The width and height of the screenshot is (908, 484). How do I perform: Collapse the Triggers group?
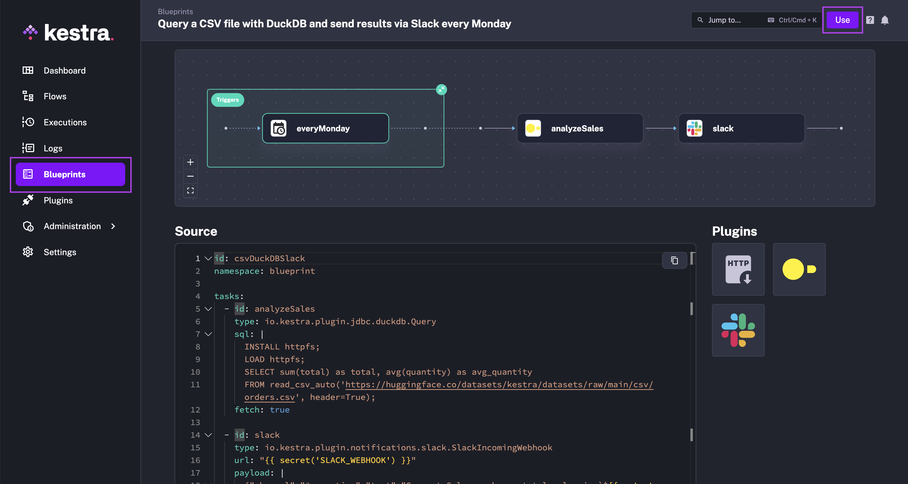tap(441, 89)
